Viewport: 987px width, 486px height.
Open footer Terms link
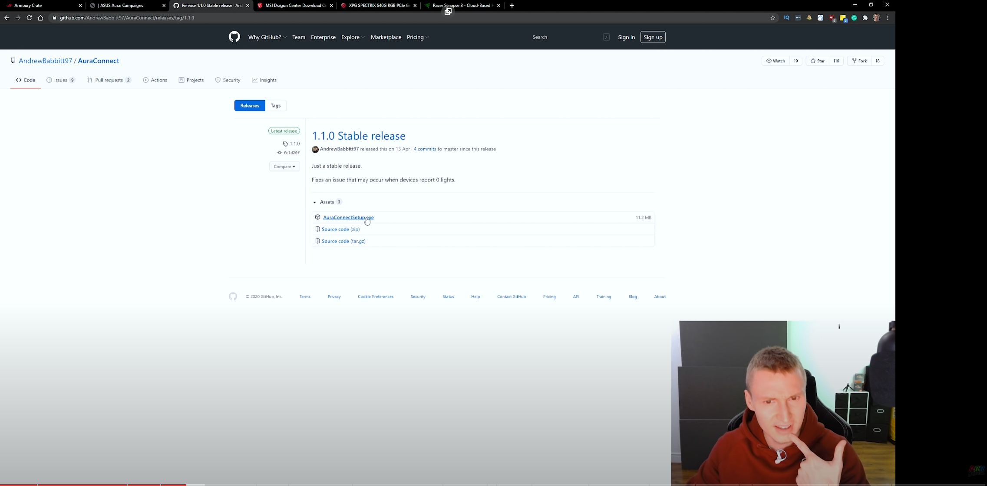pyautogui.click(x=305, y=297)
